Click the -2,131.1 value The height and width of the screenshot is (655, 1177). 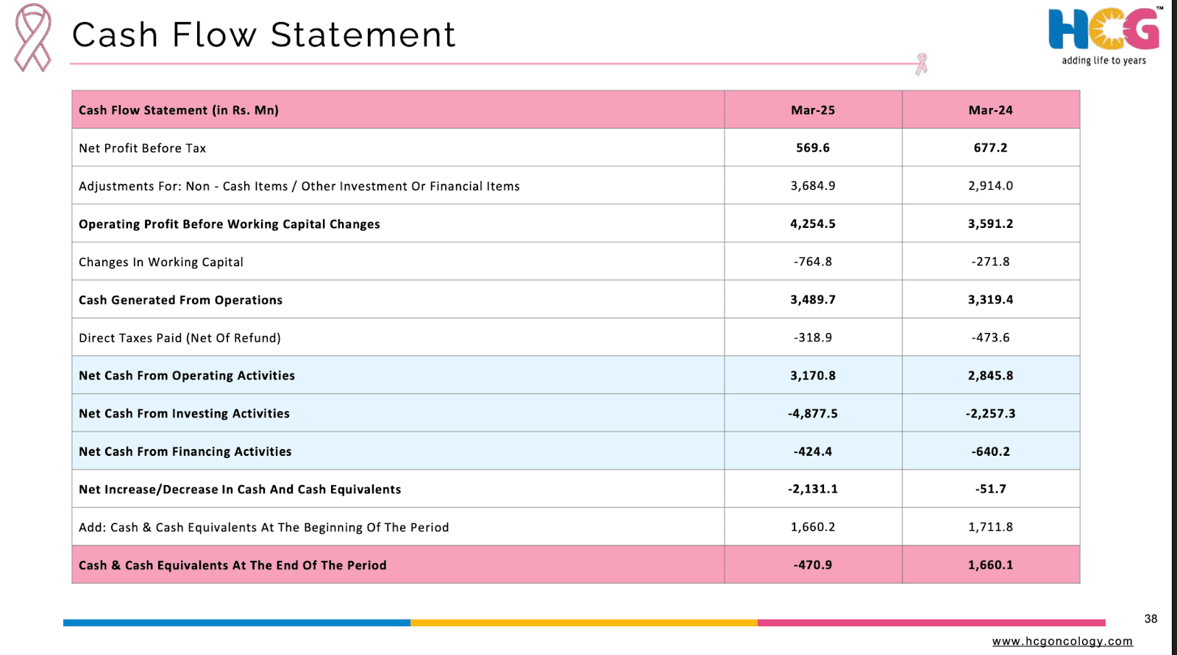pos(813,489)
